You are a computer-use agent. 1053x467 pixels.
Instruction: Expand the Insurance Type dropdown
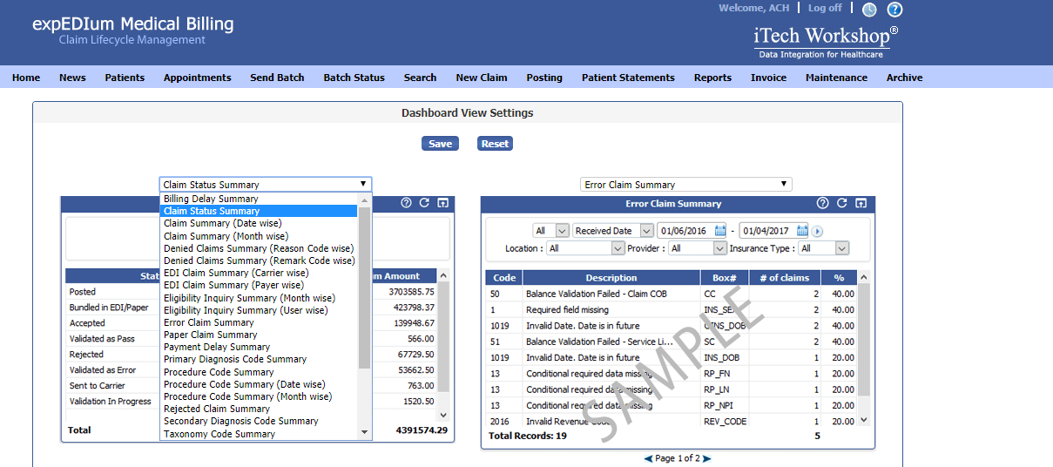point(824,248)
